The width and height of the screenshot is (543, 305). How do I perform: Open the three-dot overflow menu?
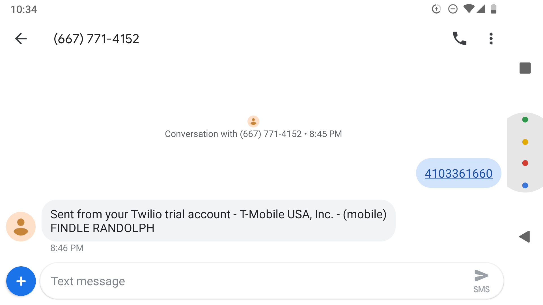point(491,39)
